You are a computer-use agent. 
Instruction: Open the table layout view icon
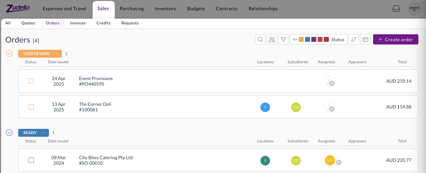(x=365, y=40)
